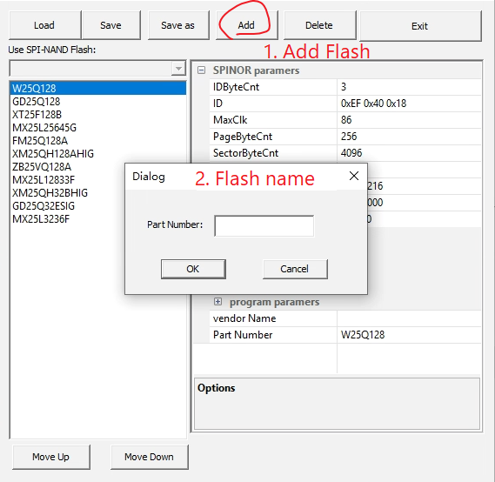
Task: Select the ID value 0xEF 0x40 0x18
Action: pos(409,104)
